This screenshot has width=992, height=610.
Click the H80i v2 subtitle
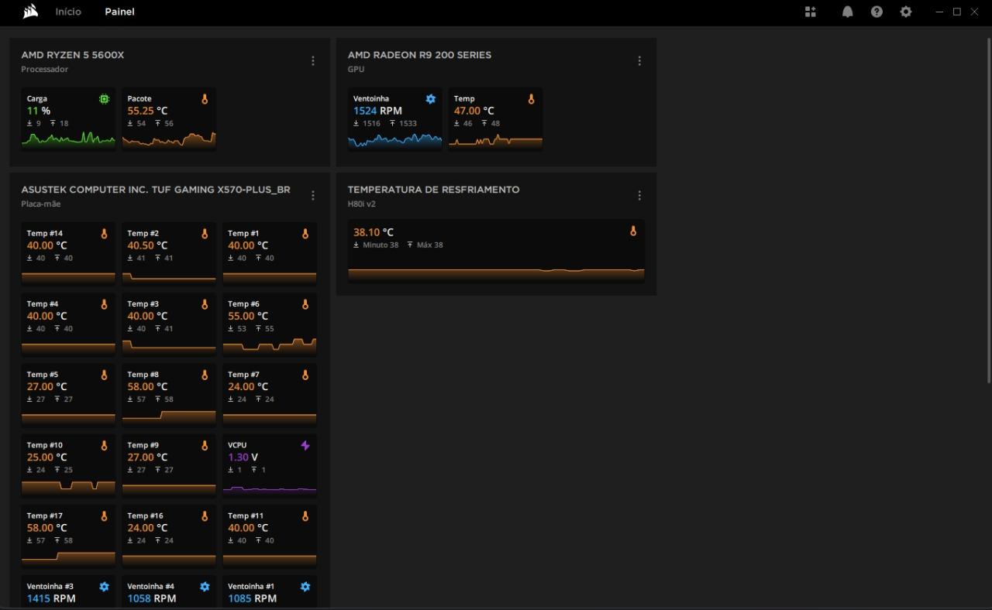click(362, 204)
